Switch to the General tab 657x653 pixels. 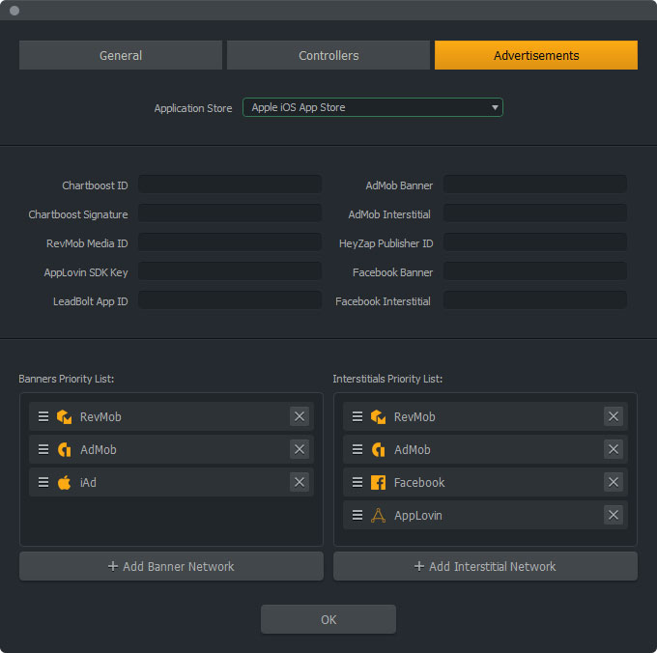pos(121,55)
